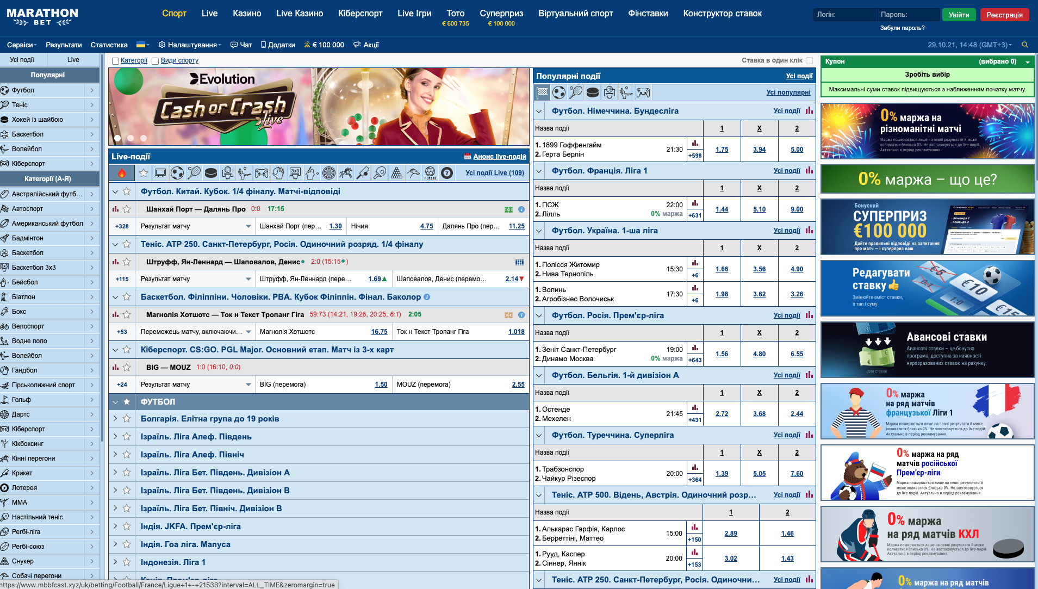Tick the Категорії checkbox
The image size is (1038, 589).
click(115, 61)
